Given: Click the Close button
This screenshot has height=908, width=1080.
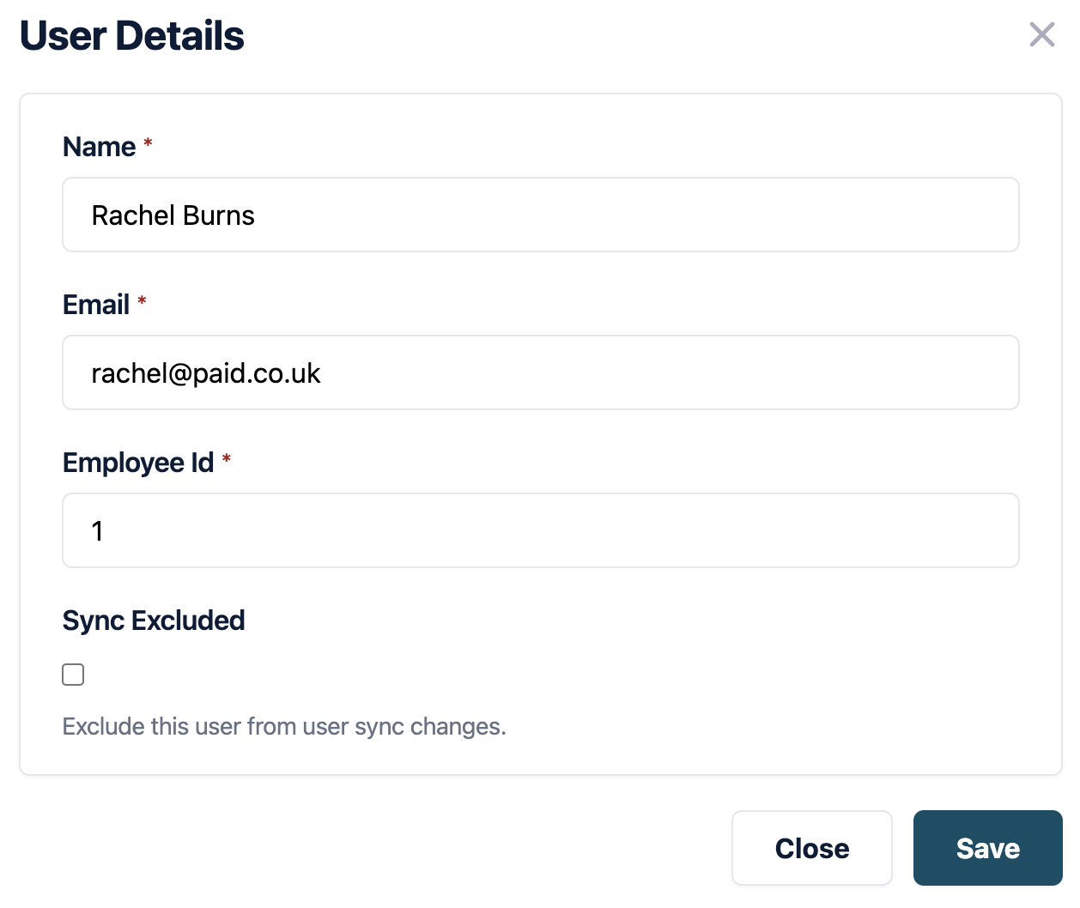Looking at the screenshot, I should [811, 848].
